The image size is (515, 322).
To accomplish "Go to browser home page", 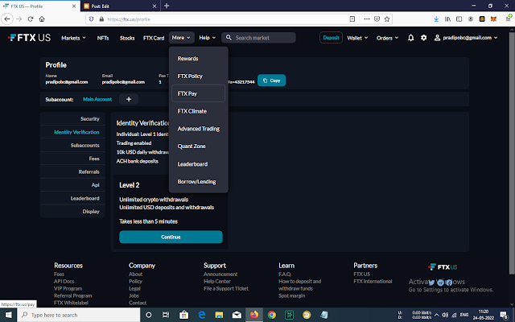I will click(x=42, y=19).
